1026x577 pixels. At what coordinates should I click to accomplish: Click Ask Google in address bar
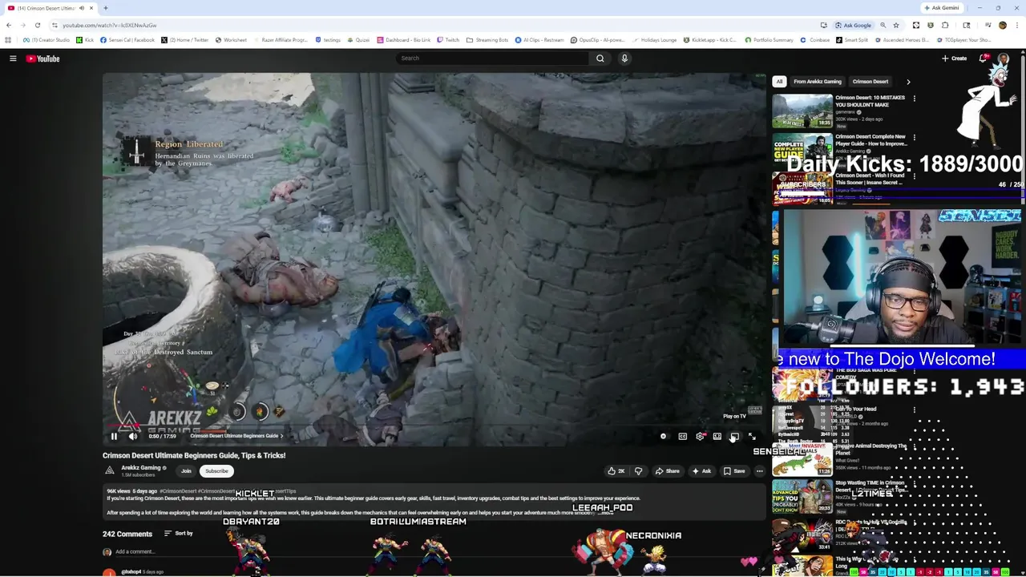(853, 25)
